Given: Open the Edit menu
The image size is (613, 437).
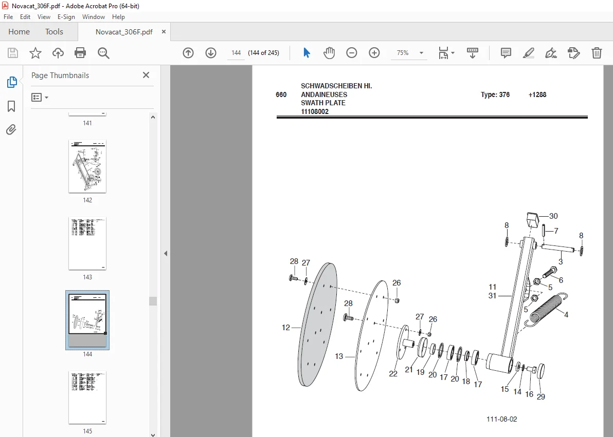Looking at the screenshot, I should [25, 17].
